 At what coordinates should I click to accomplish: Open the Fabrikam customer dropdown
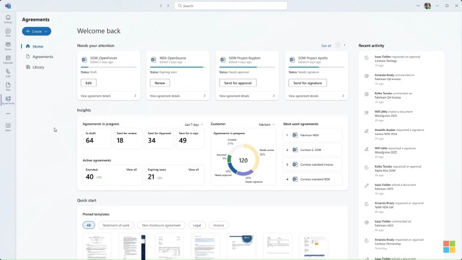point(267,125)
